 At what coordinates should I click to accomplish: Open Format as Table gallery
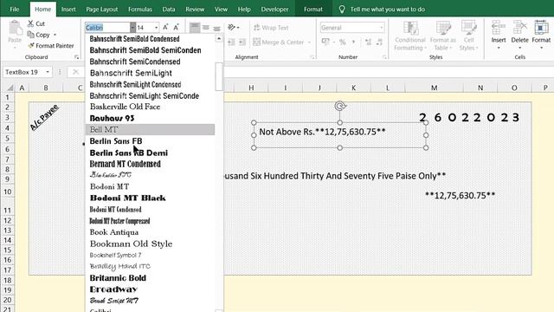pos(443,36)
